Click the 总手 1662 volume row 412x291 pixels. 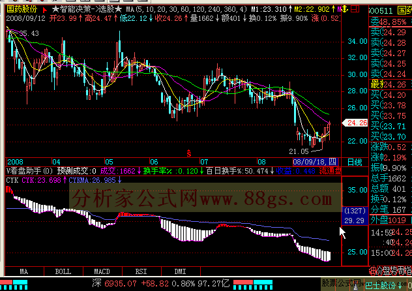click(x=390, y=179)
